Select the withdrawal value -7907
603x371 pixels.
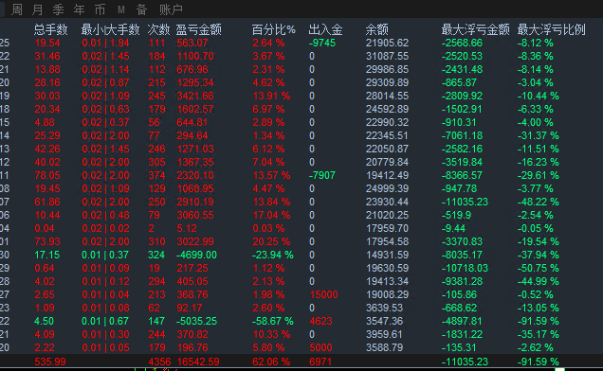pyautogui.click(x=322, y=175)
